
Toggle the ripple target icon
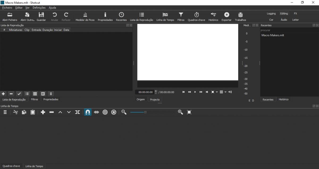point(105,112)
